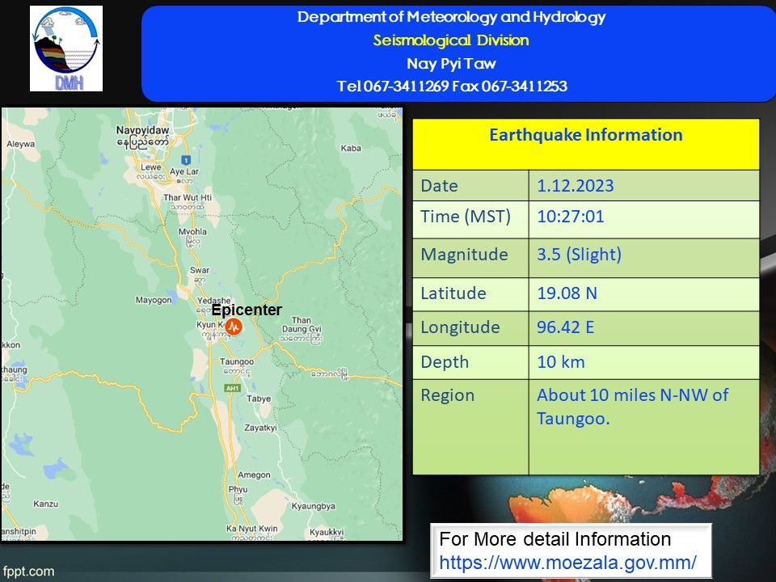The width and height of the screenshot is (776, 582).
Task: Select the longitude value 96.42 E
Action: (x=567, y=327)
